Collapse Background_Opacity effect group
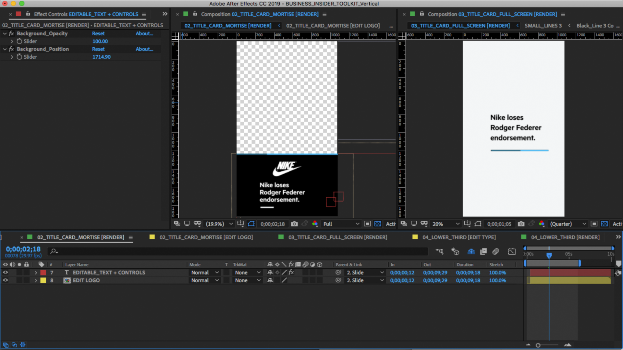The height and width of the screenshot is (350, 623). [x=5, y=33]
